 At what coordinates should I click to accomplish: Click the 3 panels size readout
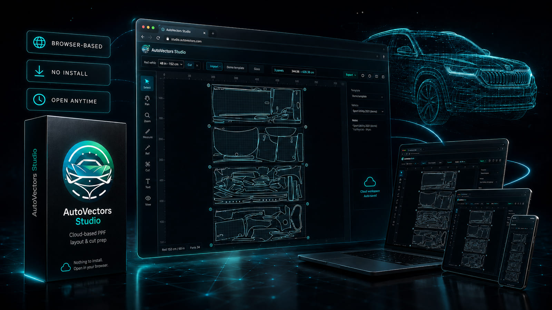[x=294, y=71]
